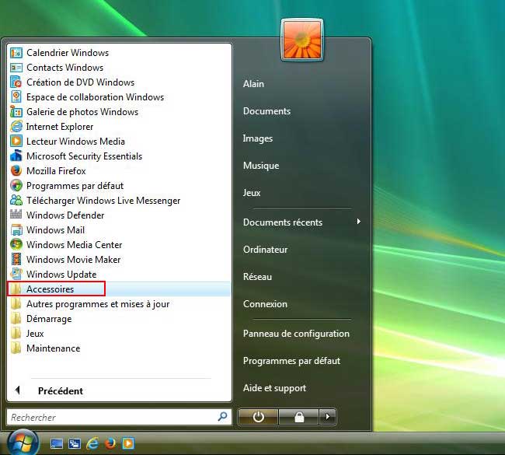Image resolution: width=505 pixels, height=455 pixels.
Task: Click the Show Desktop quick launch icon
Action: [x=57, y=444]
